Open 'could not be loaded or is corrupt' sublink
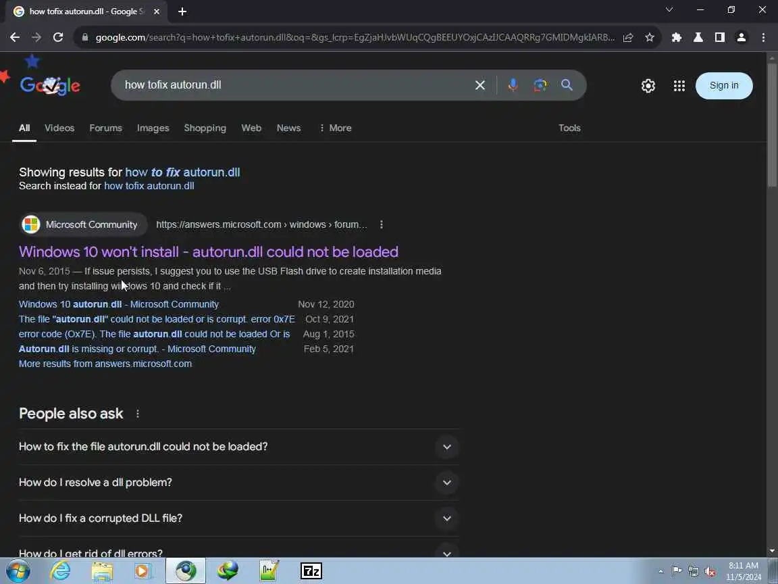Screen dimensions: 778x584 click(157, 319)
